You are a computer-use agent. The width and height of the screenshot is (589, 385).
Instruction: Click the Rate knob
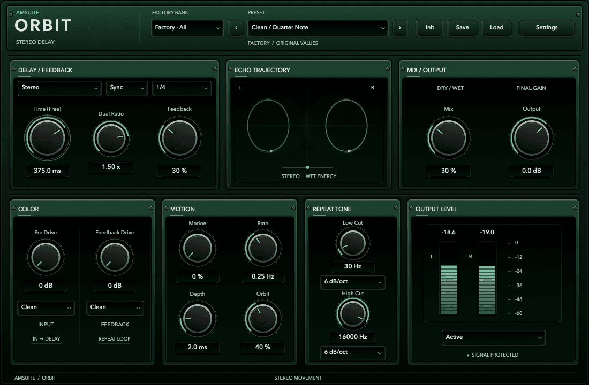(262, 248)
